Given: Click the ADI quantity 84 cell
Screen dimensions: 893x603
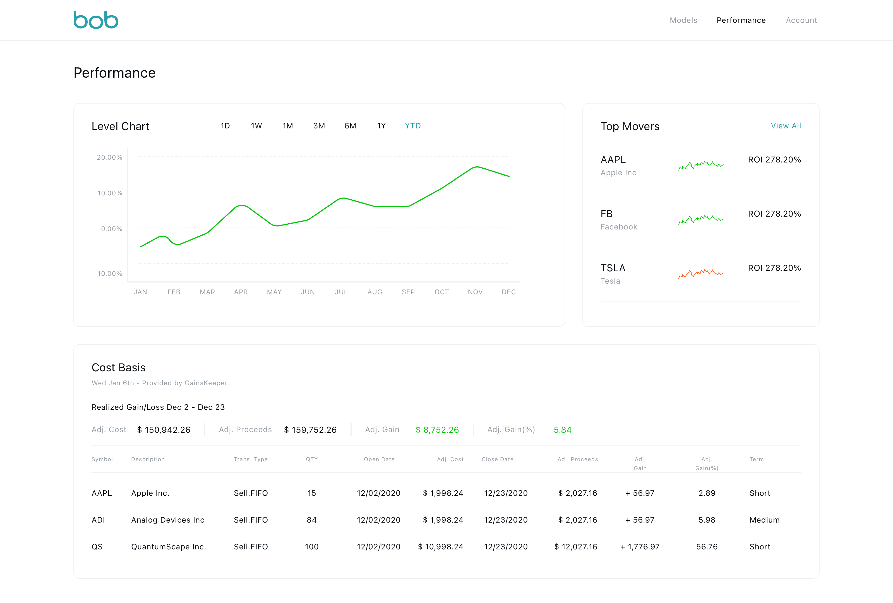Looking at the screenshot, I should pos(312,520).
